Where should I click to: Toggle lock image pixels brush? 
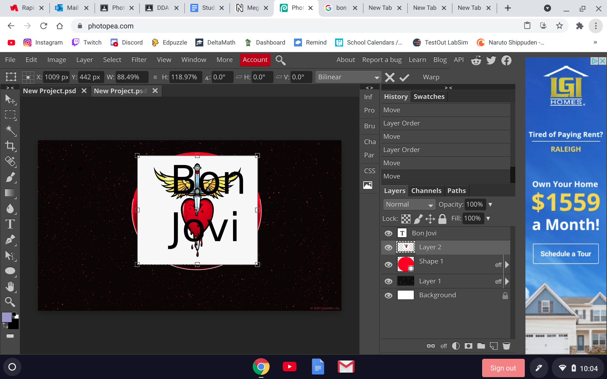coord(418,219)
